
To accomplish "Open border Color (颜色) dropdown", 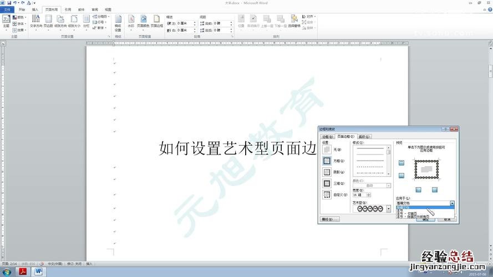I will coord(372,186).
